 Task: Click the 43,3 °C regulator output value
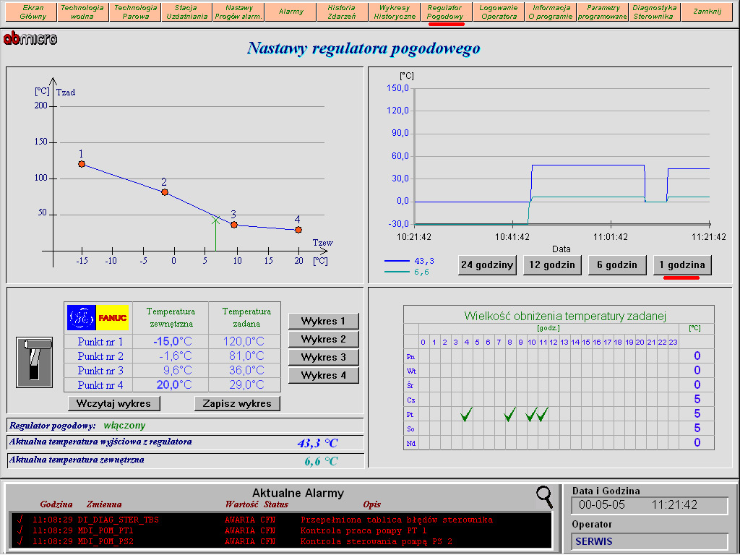tap(318, 443)
